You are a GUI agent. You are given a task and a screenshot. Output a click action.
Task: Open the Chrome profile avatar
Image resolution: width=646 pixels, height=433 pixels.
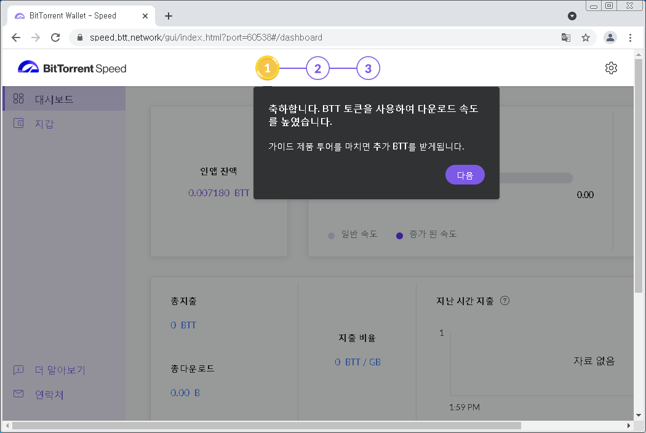[610, 38]
